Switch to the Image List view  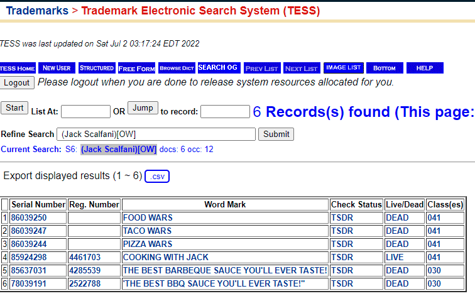[x=344, y=68]
